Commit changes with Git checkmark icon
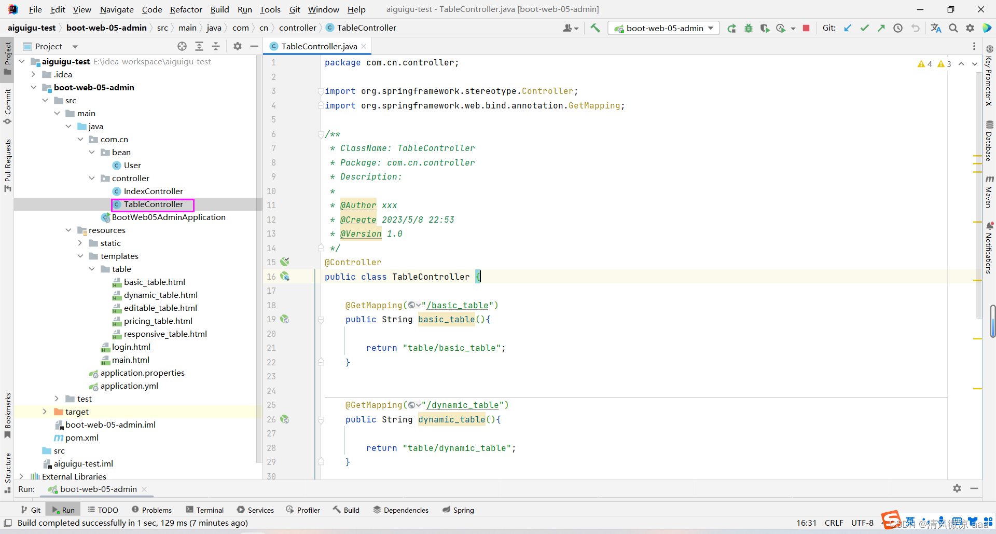The width and height of the screenshot is (996, 534). [x=864, y=28]
